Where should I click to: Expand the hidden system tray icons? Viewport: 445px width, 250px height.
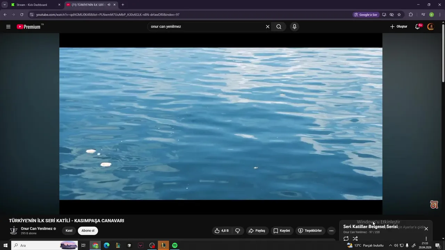[x=390, y=245]
